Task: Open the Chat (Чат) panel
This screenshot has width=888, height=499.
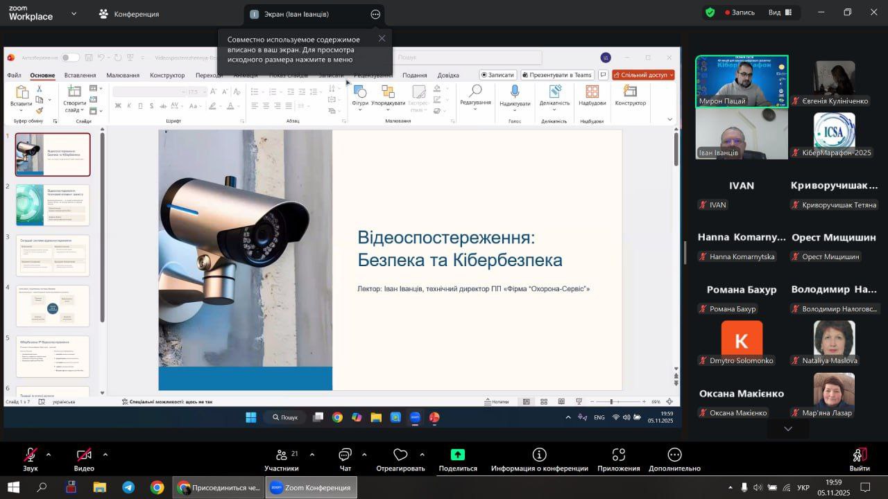Action: [345, 455]
